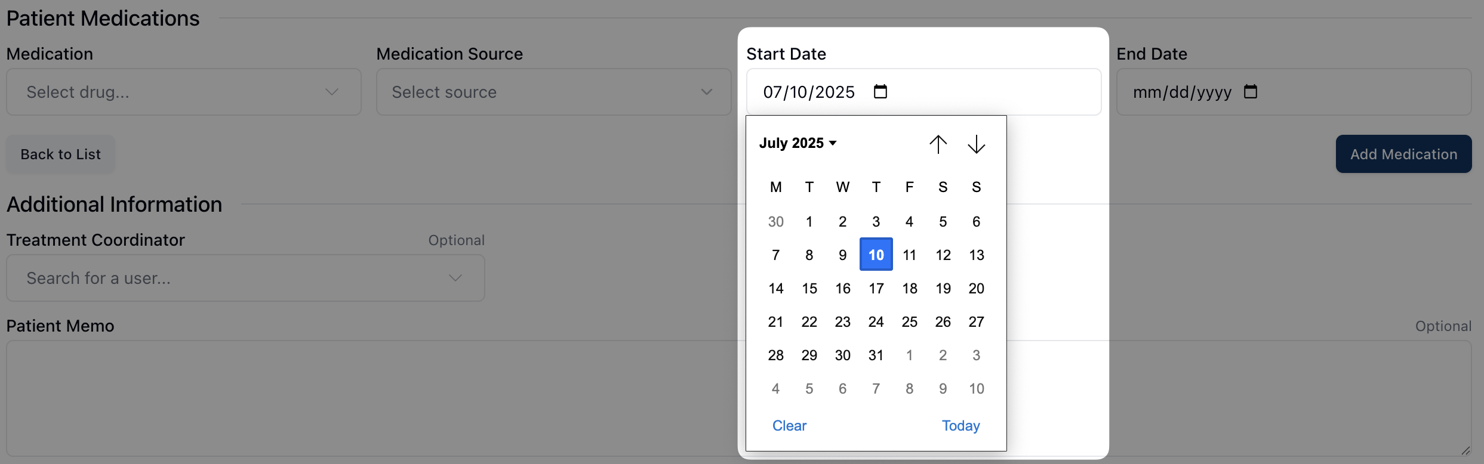Select July 24 in the date picker
The image size is (1484, 464).
876,322
